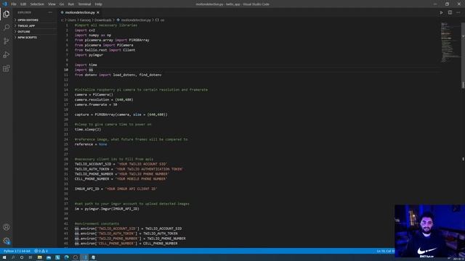Switch to VS Code taskbar icon

(x=84, y=257)
